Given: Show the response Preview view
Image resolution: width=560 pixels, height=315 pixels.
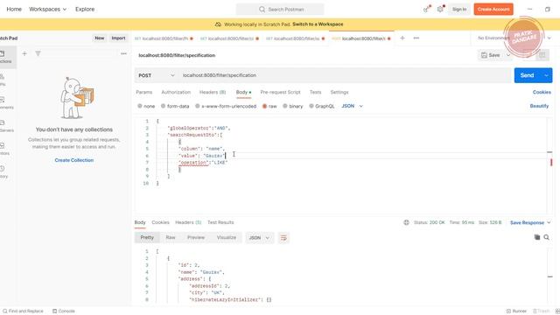Looking at the screenshot, I should (196, 237).
